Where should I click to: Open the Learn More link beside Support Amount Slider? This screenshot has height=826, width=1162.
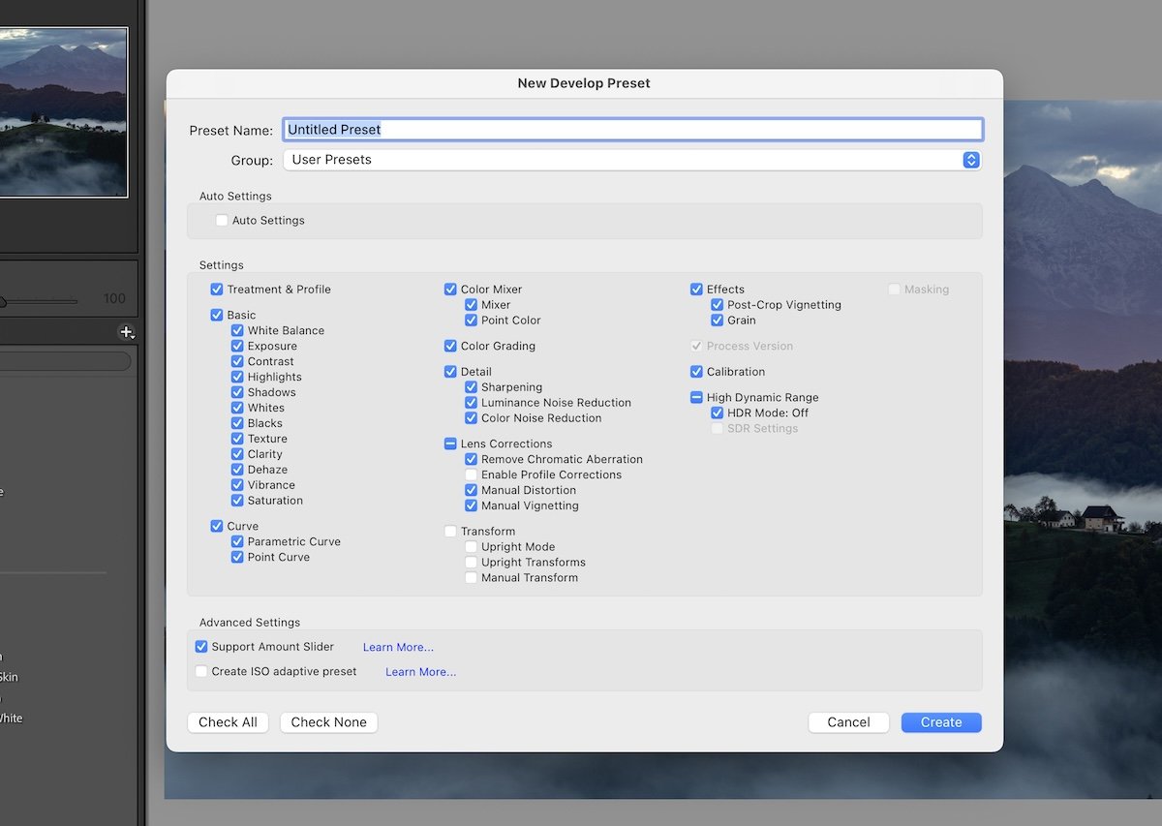click(397, 646)
